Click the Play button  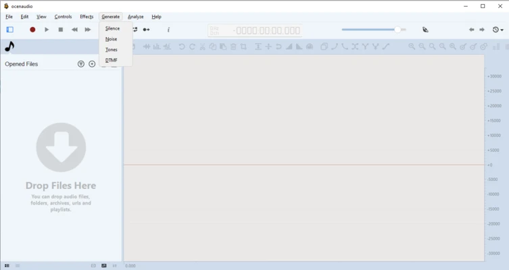[x=47, y=30]
